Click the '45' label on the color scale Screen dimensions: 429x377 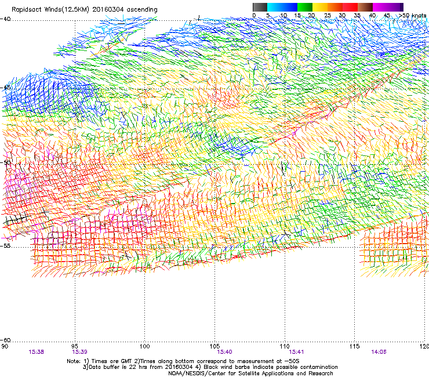coord(387,16)
